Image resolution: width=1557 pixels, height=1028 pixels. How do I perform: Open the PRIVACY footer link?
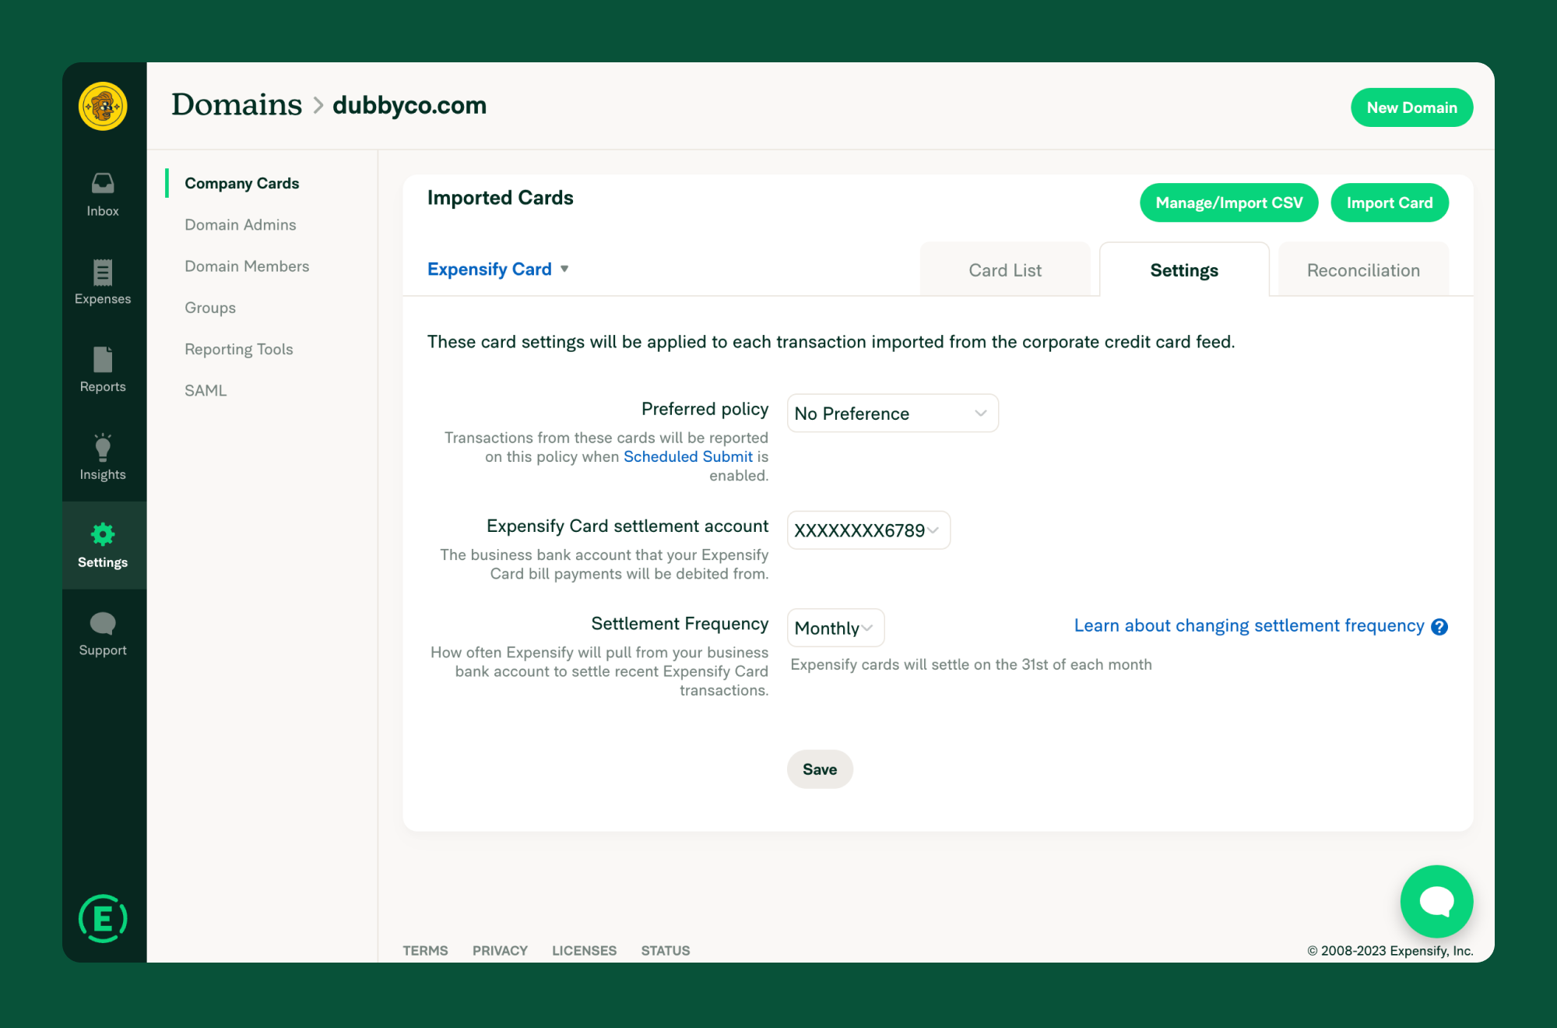click(x=500, y=950)
